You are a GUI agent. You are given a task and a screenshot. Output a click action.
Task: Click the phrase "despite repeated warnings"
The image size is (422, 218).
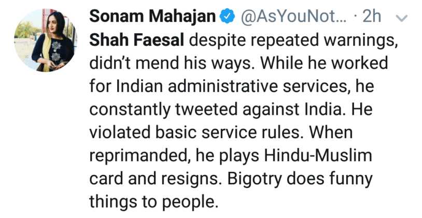293,40
